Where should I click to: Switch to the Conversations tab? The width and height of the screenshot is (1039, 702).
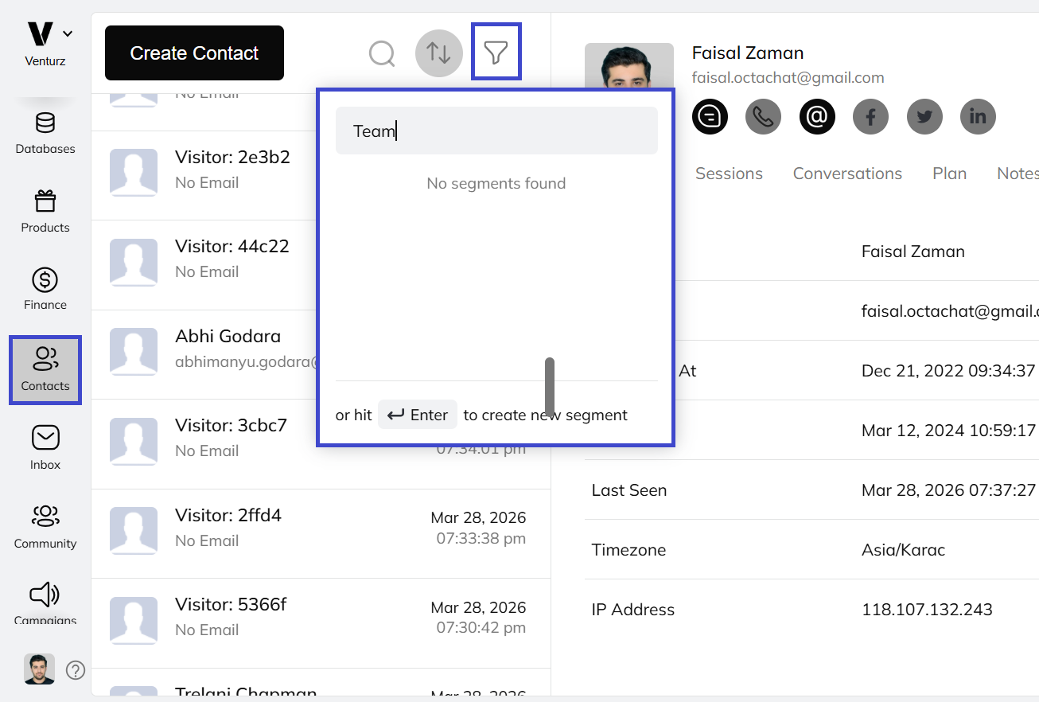[x=847, y=173]
